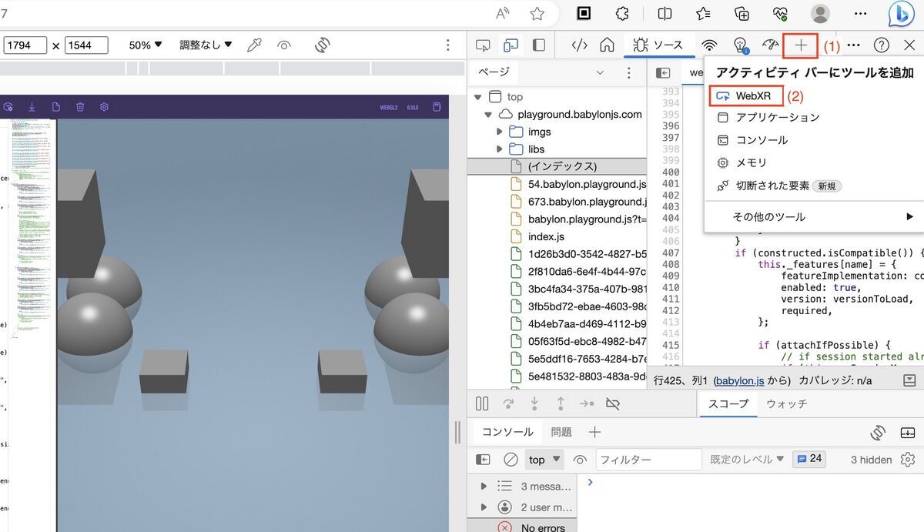
Task: Create a live expression with the eye icon
Action: 581,459
